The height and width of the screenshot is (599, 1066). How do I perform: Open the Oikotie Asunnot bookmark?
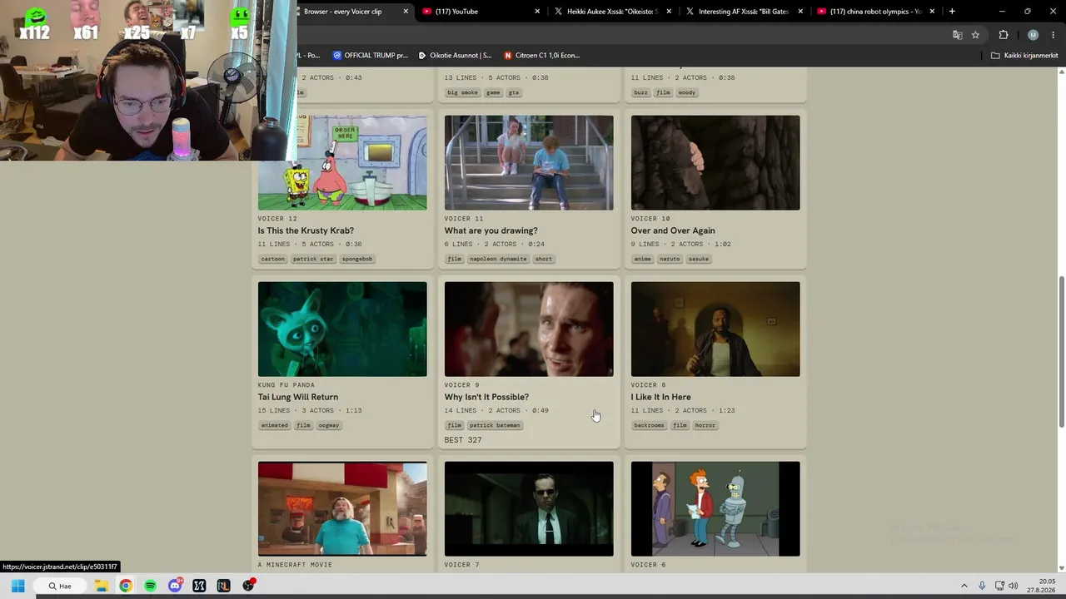tap(455, 56)
